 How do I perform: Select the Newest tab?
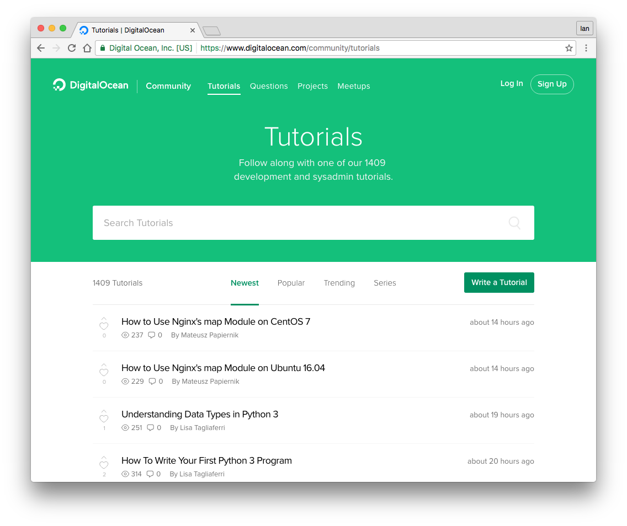[245, 283]
